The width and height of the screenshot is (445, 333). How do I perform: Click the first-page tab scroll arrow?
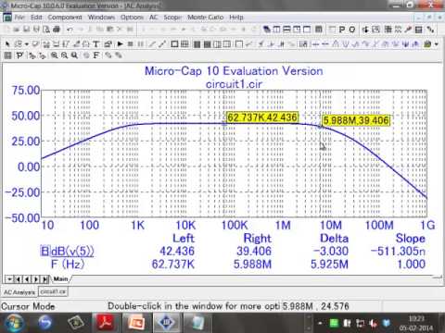tap(18, 279)
